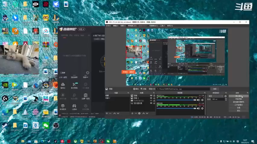Pop out Sources dock via header icon
Viewport: 257px width, 144px height.
154,93
